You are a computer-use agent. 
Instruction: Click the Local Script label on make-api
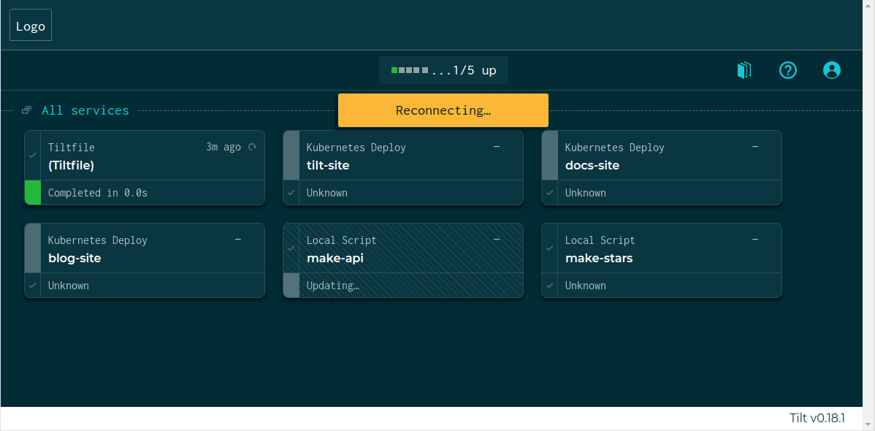pyautogui.click(x=342, y=240)
